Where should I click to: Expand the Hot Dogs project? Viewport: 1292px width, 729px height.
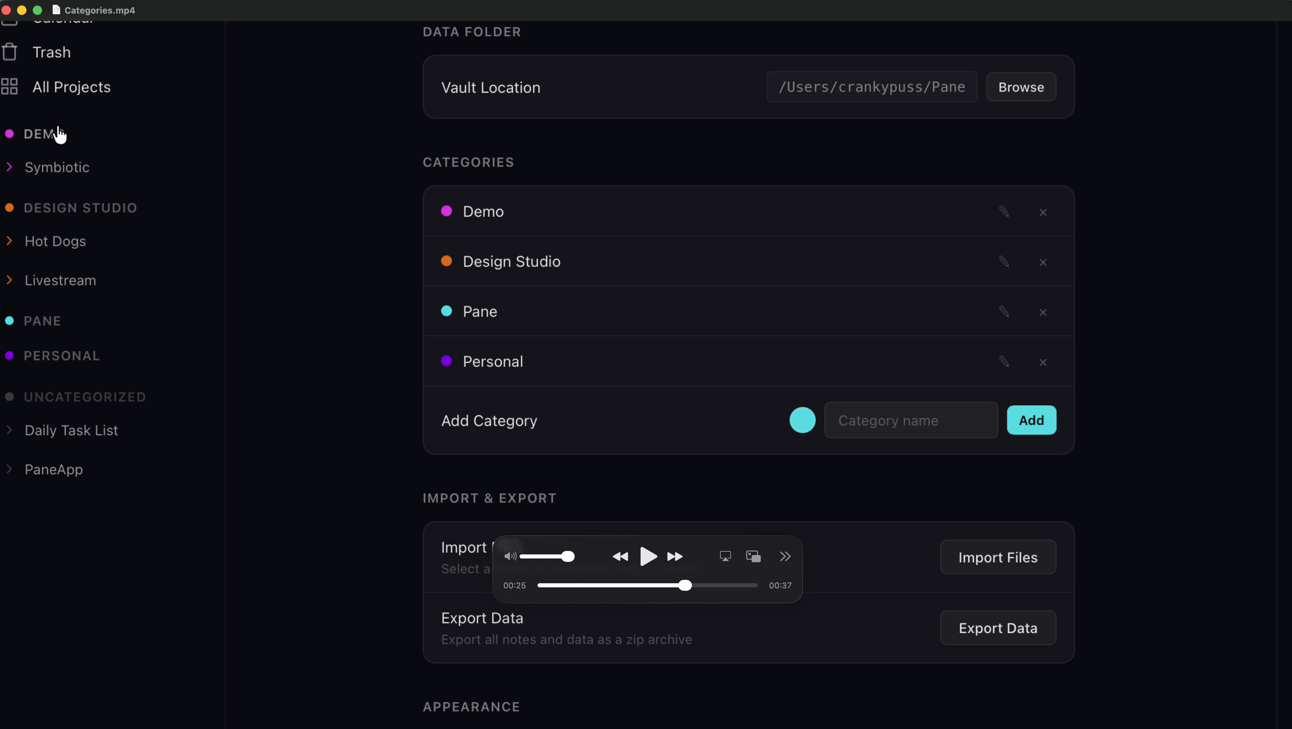tap(9, 241)
